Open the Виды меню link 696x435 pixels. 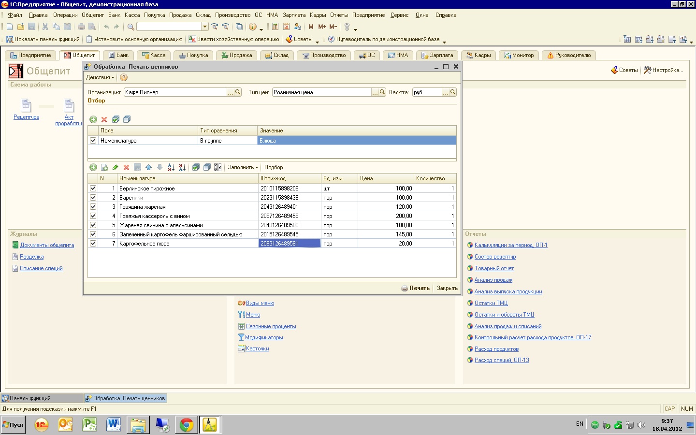[260, 303]
